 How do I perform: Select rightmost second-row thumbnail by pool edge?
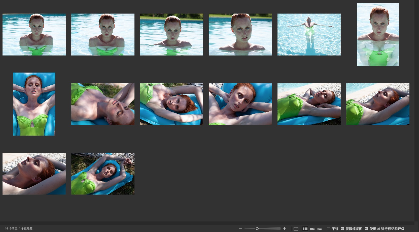pos(378,104)
